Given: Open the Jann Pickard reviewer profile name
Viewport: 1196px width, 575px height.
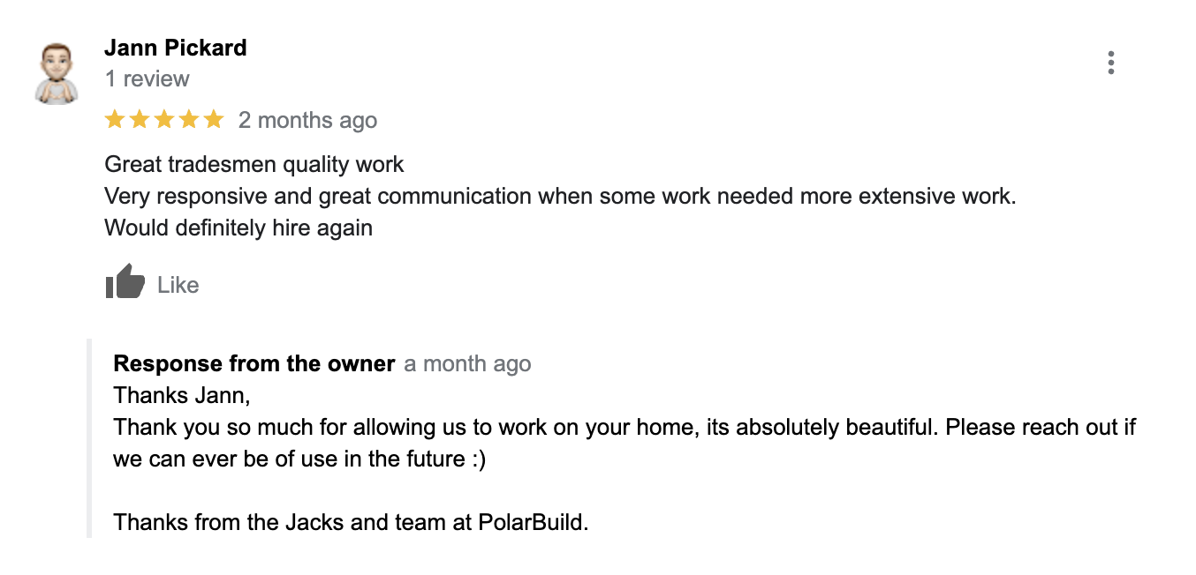Looking at the screenshot, I should [x=175, y=49].
